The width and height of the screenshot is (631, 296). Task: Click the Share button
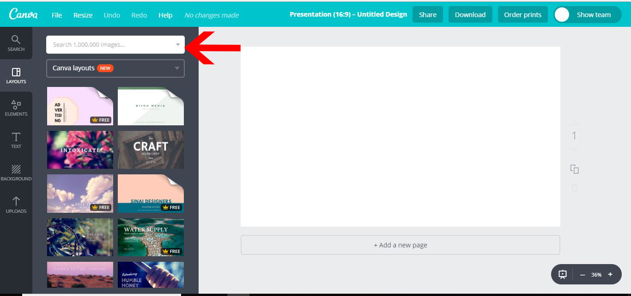pyautogui.click(x=427, y=14)
